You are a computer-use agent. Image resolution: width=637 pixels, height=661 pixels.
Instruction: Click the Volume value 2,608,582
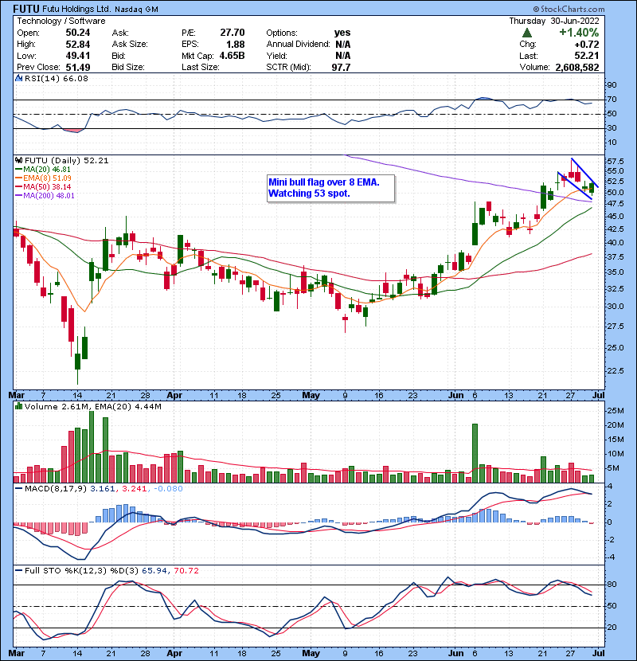[577, 67]
